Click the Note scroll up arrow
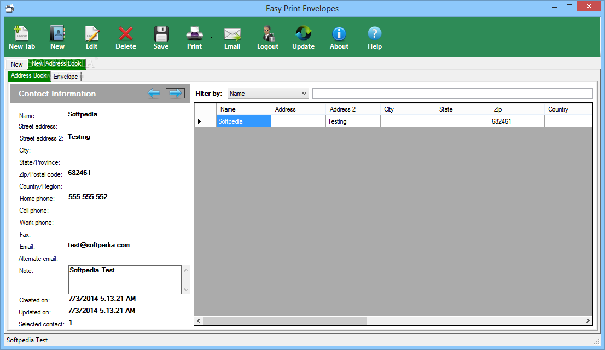605x350 pixels. coord(187,270)
